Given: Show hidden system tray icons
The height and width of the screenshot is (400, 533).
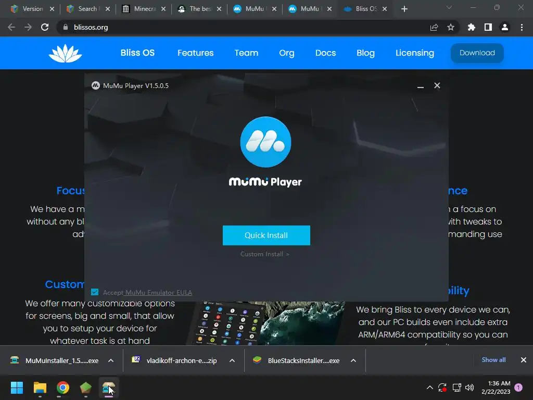Looking at the screenshot, I should pos(429,387).
